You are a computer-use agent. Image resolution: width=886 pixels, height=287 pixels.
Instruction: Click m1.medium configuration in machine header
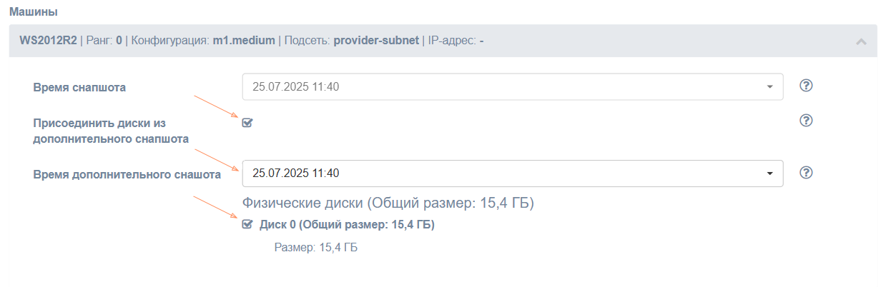[x=244, y=41]
